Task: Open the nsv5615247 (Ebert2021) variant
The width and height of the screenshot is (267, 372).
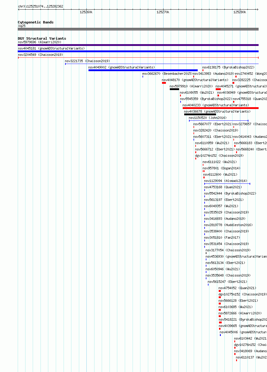Action: [x=227, y=282]
